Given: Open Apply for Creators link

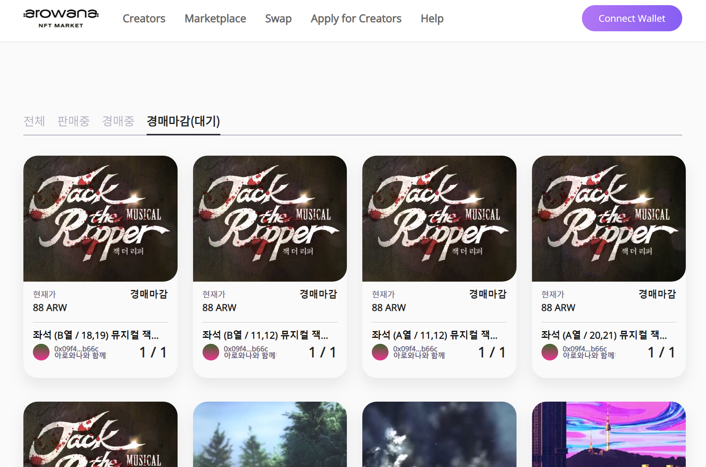Looking at the screenshot, I should click(356, 19).
